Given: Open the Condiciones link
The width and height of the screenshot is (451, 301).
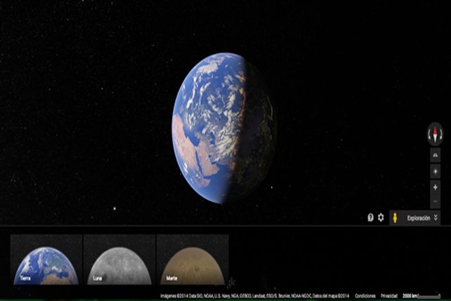Looking at the screenshot, I should [x=365, y=295].
